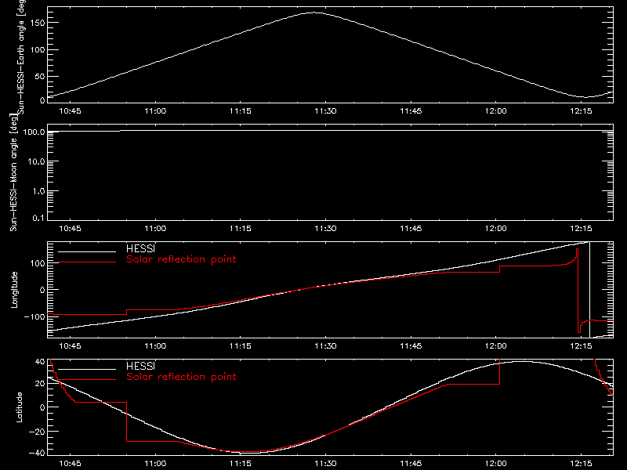627x470 pixels.
Task: Click white HESSI legend line in Latitude panel
Action: 87,369
